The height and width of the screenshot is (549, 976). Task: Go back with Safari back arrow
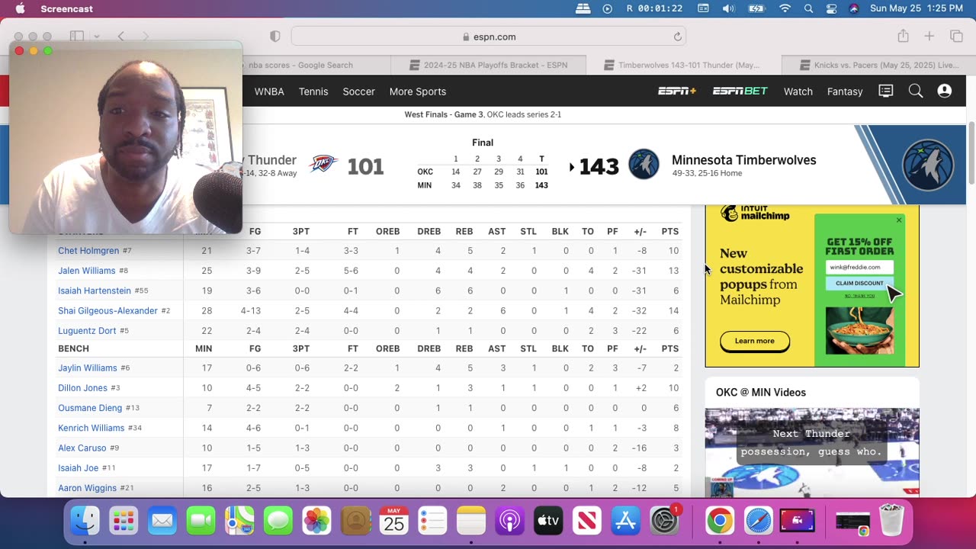click(x=120, y=36)
